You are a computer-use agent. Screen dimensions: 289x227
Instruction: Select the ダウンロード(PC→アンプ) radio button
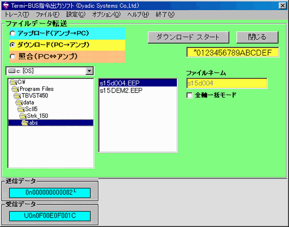point(13,45)
